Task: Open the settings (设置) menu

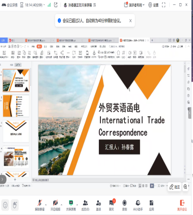Action: pyautogui.click(x=154, y=5)
